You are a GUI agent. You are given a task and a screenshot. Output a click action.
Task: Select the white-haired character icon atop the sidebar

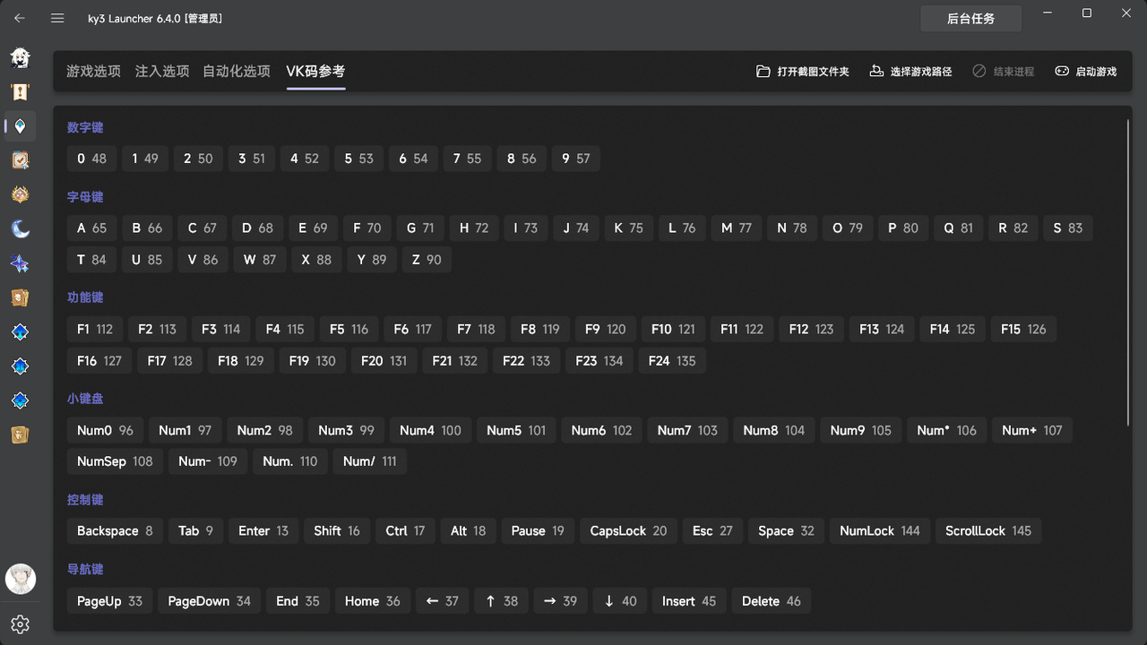point(20,58)
